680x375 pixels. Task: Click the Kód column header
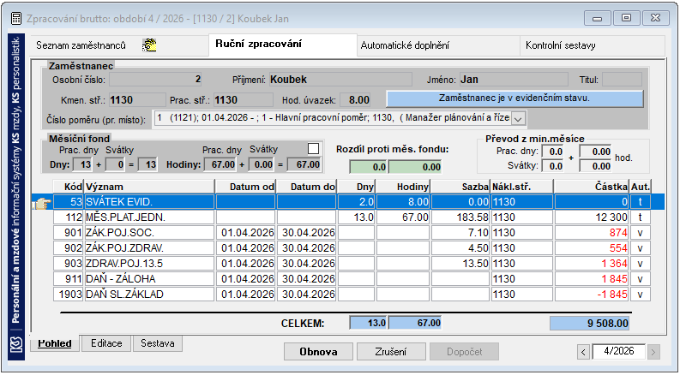(69, 187)
